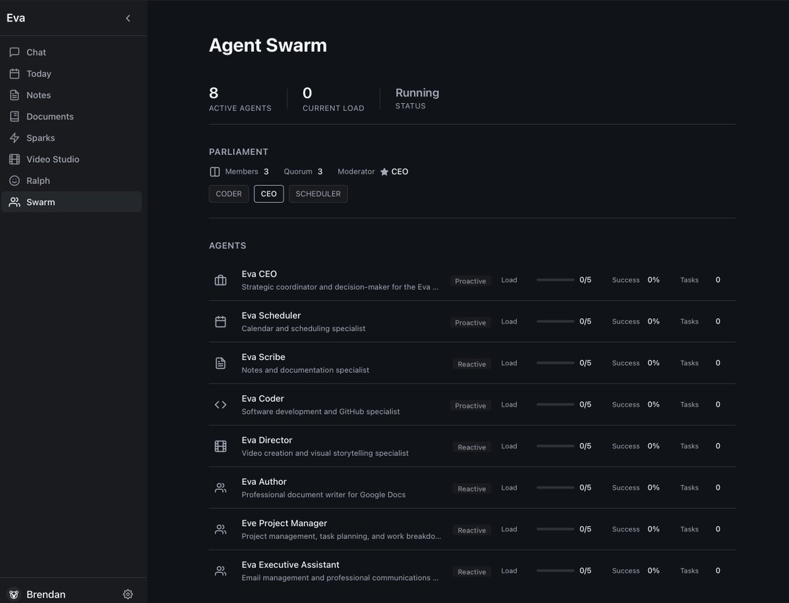Click the Video Studio film icon
The height and width of the screenshot is (603, 789).
point(14,159)
